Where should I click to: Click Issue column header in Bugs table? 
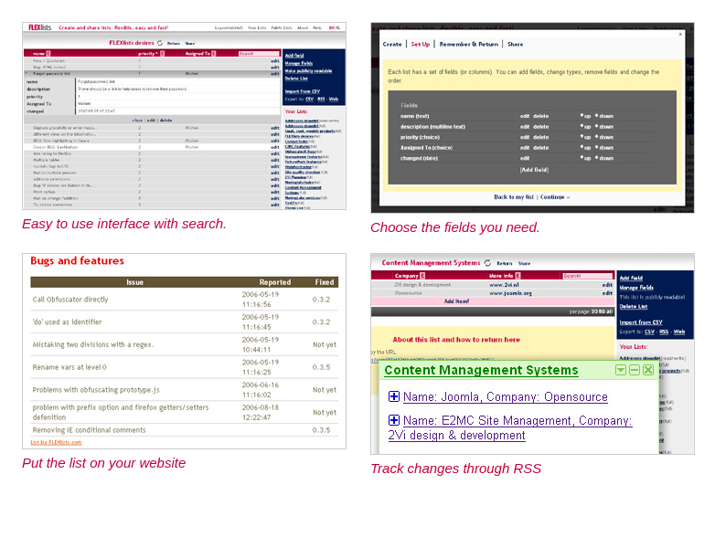135,282
